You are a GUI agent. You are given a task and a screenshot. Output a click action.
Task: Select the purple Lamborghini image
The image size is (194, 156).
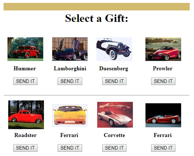(x=70, y=49)
